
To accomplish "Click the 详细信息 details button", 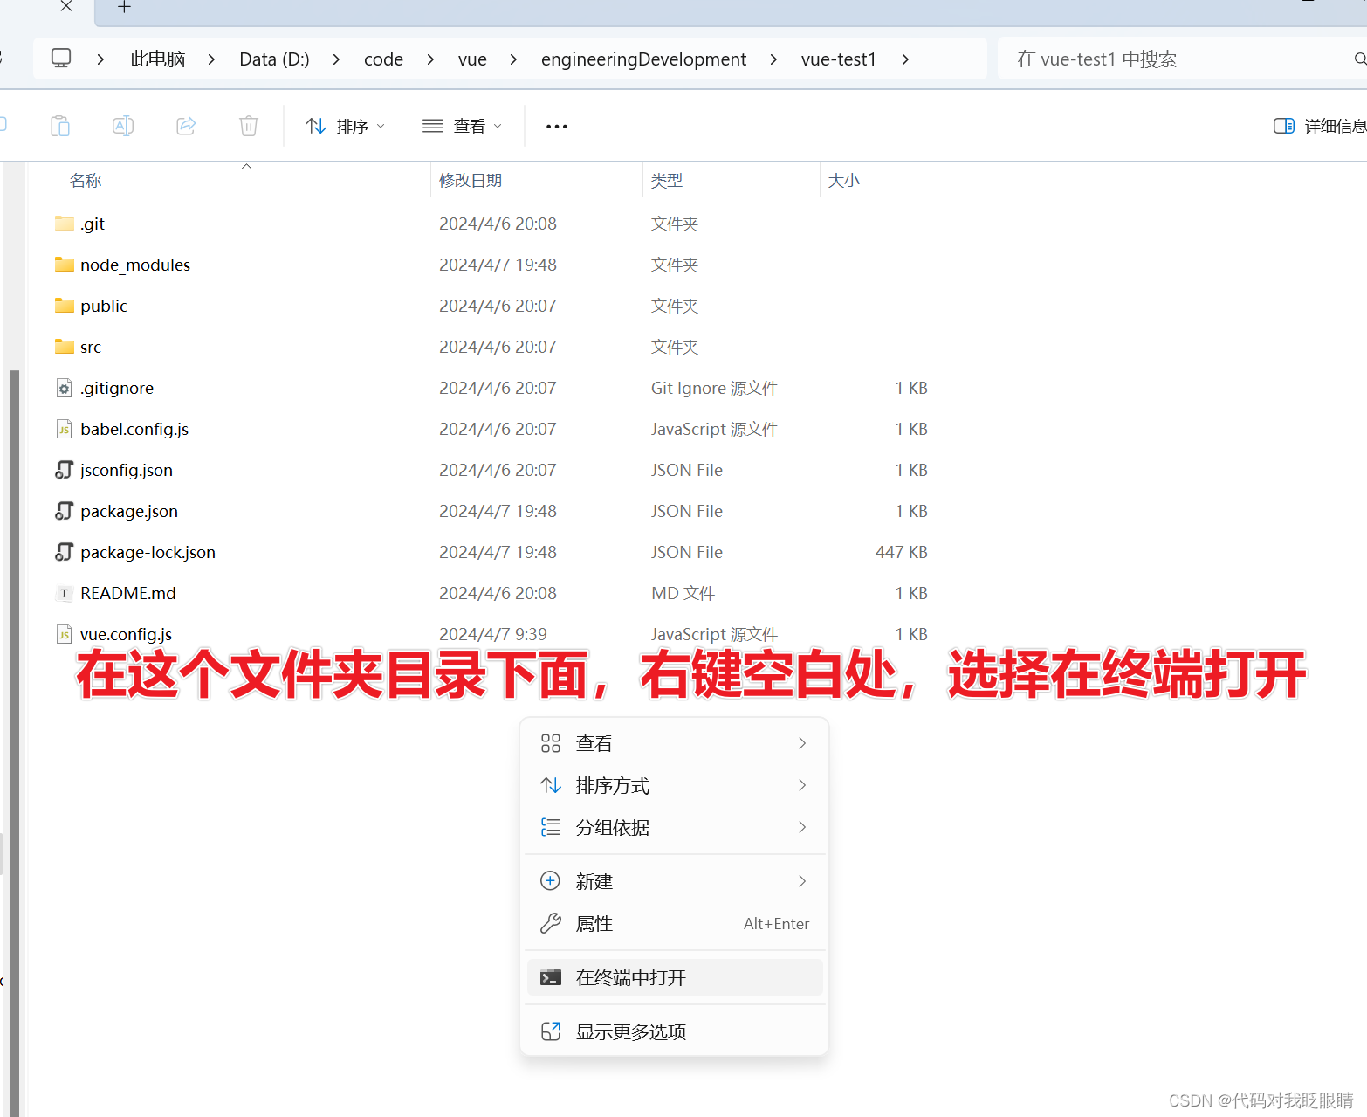I will click(1320, 126).
